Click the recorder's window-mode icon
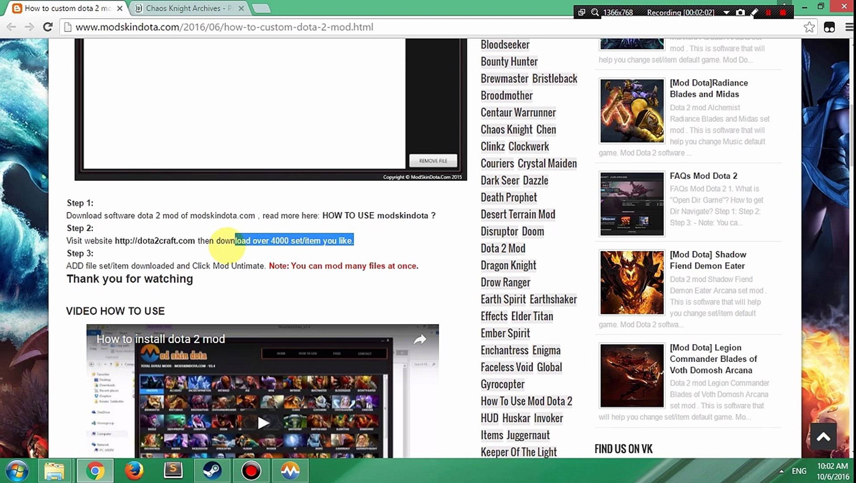 click(581, 13)
